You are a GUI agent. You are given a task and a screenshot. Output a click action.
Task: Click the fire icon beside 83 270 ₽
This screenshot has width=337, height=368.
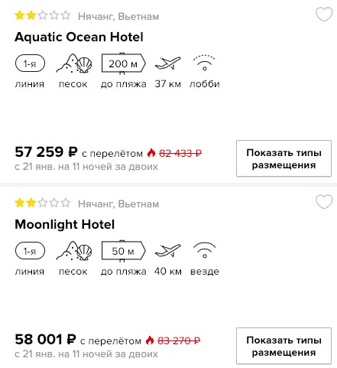[x=150, y=340]
